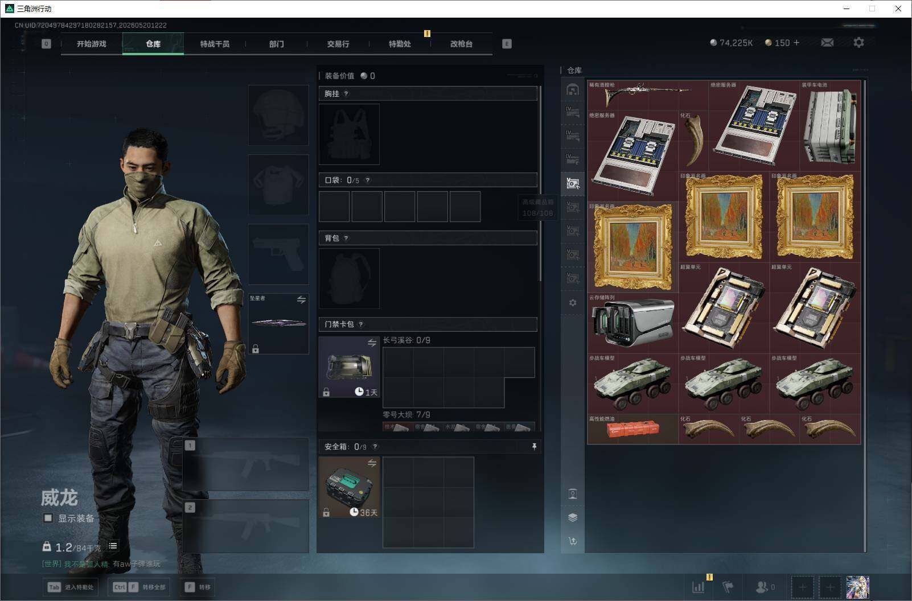
Task: Select the safe box item
Action: tap(349, 487)
